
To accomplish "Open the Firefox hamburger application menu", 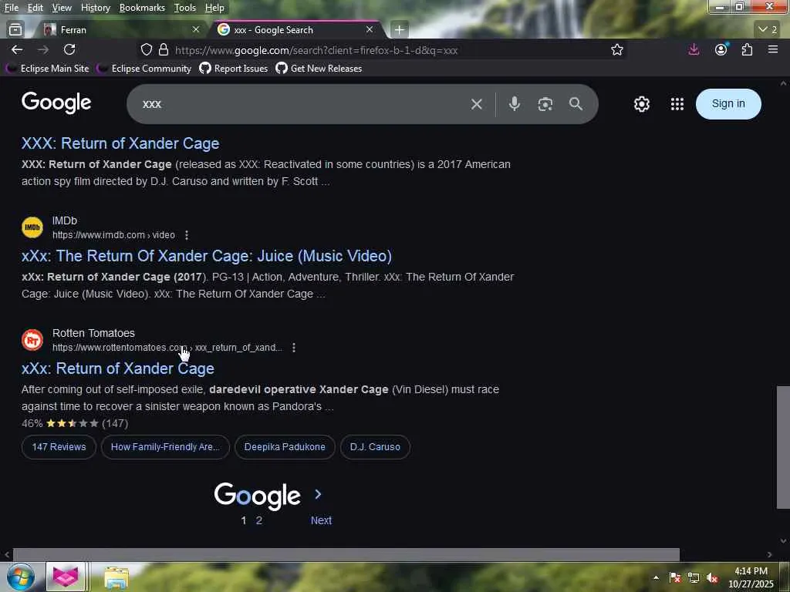I will point(773,49).
